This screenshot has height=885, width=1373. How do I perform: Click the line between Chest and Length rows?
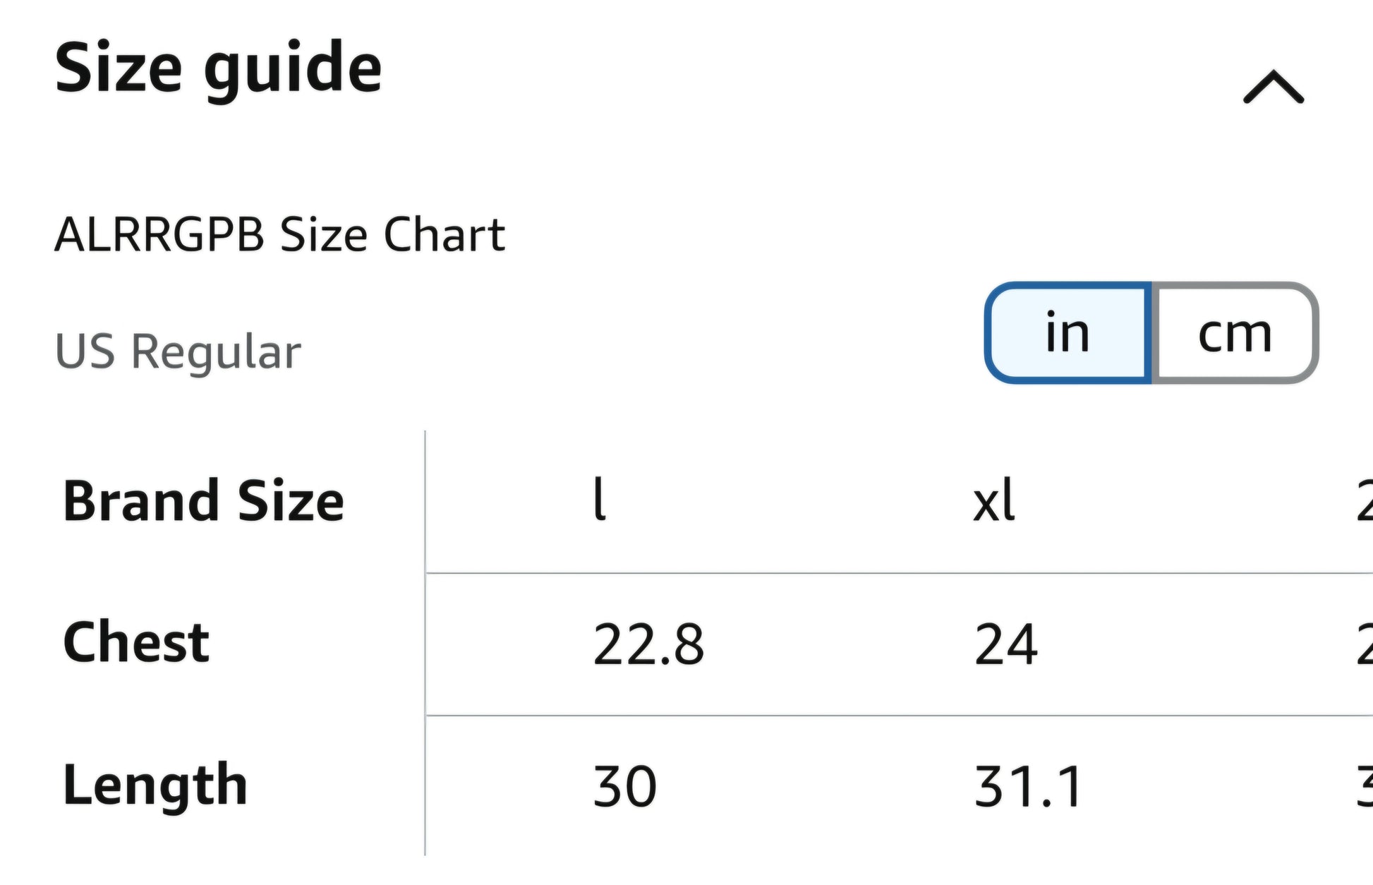tap(900, 716)
